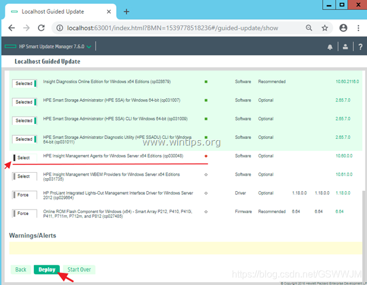Open the notifications bell in SUM header
The image size is (367, 285).
click(x=330, y=47)
